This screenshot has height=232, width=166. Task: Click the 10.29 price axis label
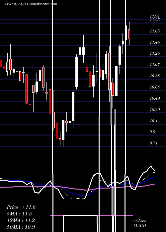pyautogui.click(x=155, y=109)
